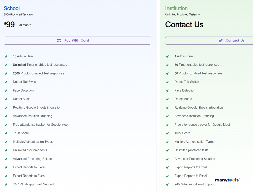Click the large Contact Us heading under Institution
Image resolution: width=253 pixels, height=192 pixels.
click(x=184, y=24)
